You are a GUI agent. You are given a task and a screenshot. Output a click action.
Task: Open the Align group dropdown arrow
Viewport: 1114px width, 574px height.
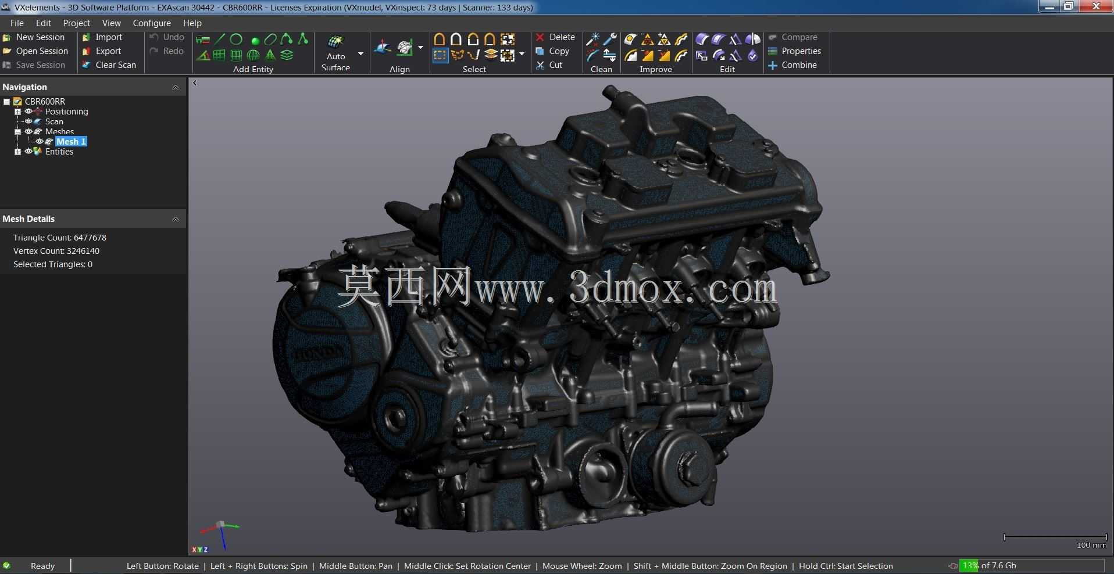click(x=420, y=48)
